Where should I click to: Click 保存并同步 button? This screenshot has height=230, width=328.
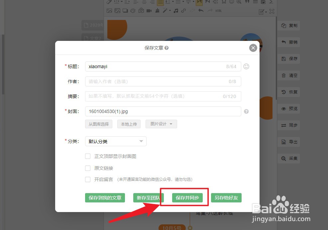point(187,198)
